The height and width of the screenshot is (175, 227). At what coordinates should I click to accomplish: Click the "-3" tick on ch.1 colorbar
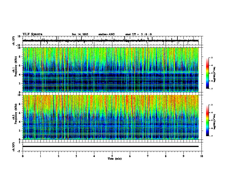[x=212, y=58]
